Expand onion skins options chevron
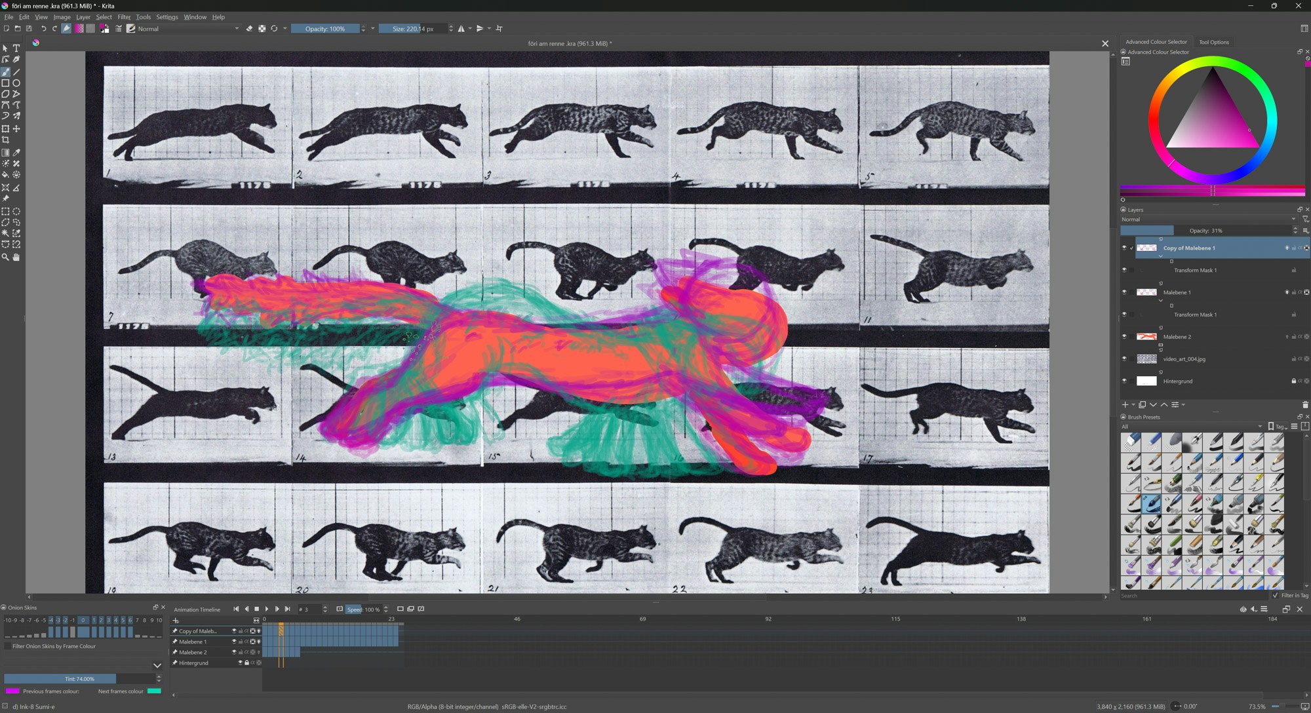Screen dimensions: 1311x713 coord(157,666)
